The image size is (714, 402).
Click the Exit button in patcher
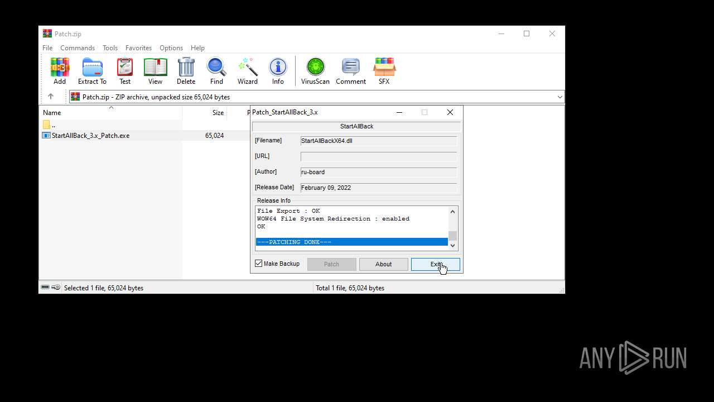436,264
